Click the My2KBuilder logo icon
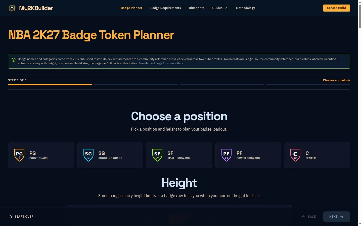The image size is (362, 226). (x=12, y=8)
